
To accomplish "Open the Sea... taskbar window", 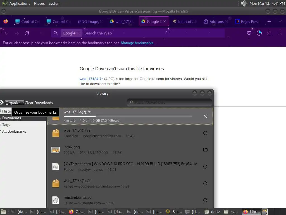I will 174,212.
